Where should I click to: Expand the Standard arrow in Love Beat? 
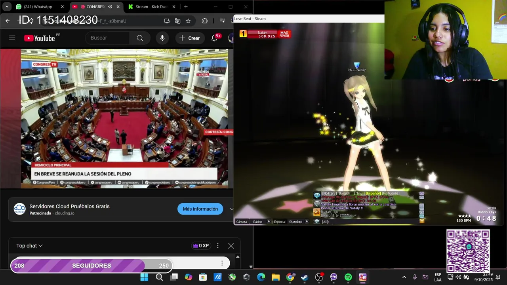click(x=307, y=222)
